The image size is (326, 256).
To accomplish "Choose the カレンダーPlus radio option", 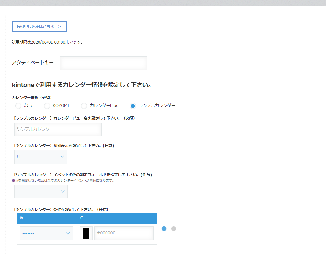I will point(84,106).
